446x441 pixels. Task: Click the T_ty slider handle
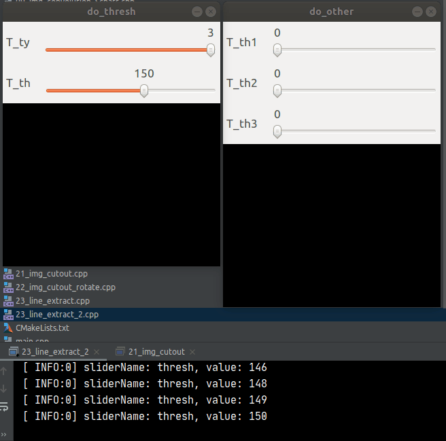tap(211, 50)
